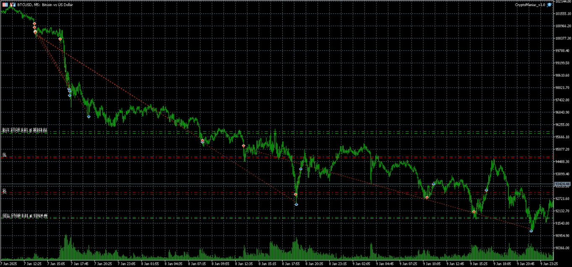Click the 8 Jan 12:35 time label
Image resolution: width=572 pixels, height=267 pixels.
244,264
